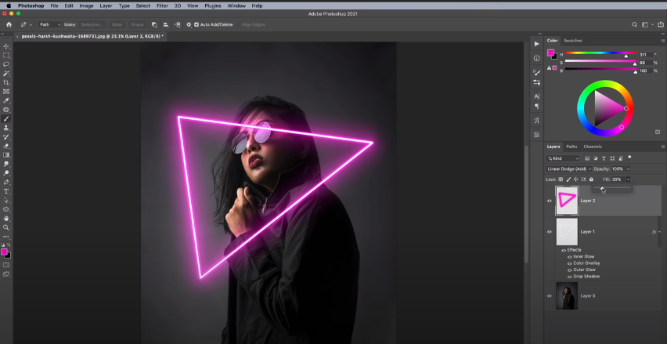This screenshot has height=344, width=667.
Task: Click the Selection... button in options bar
Action: tap(92, 24)
